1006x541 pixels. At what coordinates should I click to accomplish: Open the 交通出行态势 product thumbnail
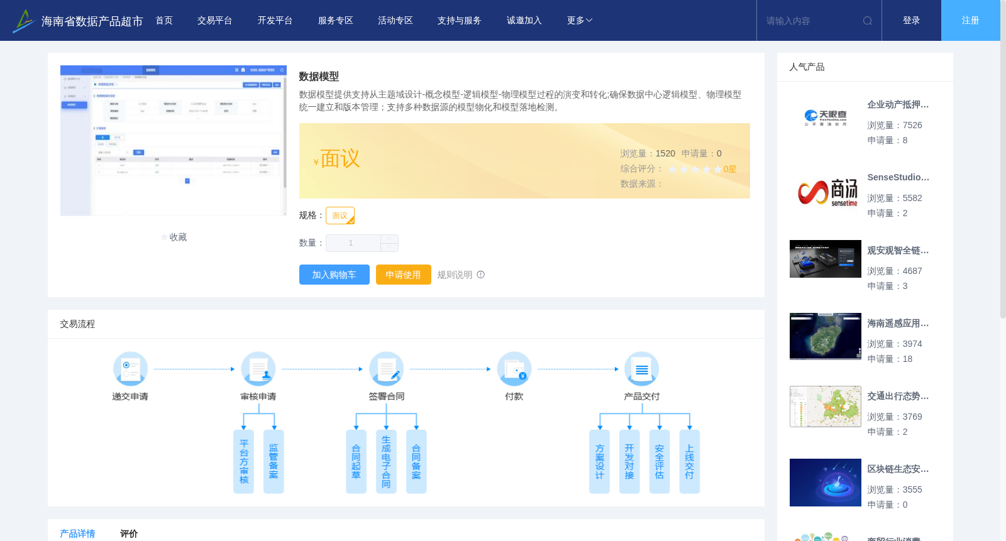[826, 407]
